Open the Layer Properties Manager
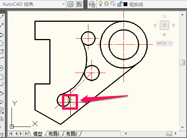The height and width of the screenshot is (138, 187). [x=92, y=4]
